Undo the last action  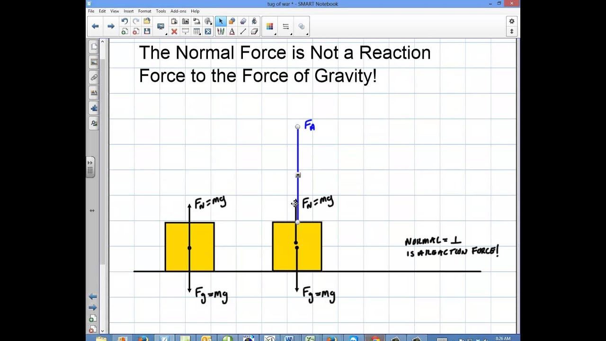[x=125, y=21]
